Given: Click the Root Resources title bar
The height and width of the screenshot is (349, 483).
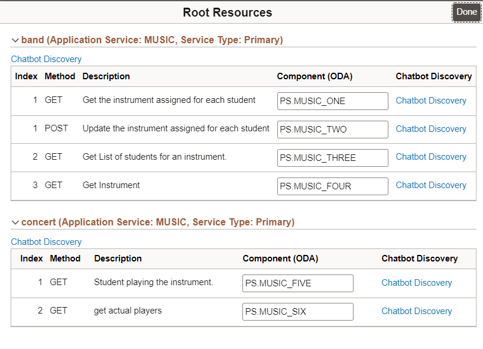Looking at the screenshot, I should 228,12.
